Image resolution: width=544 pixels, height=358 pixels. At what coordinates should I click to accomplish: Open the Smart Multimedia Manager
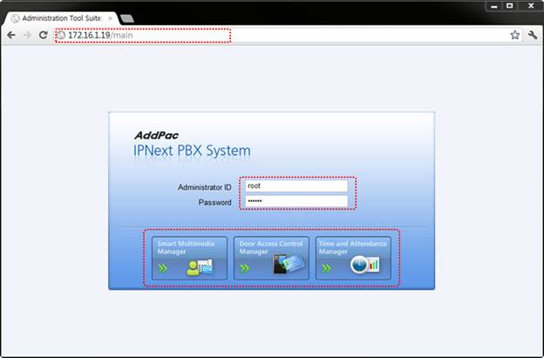click(x=189, y=258)
